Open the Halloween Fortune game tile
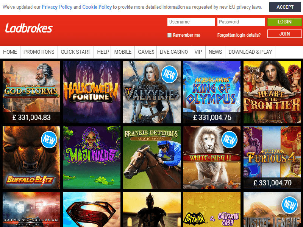The height and width of the screenshot is (227, 303). click(92, 92)
